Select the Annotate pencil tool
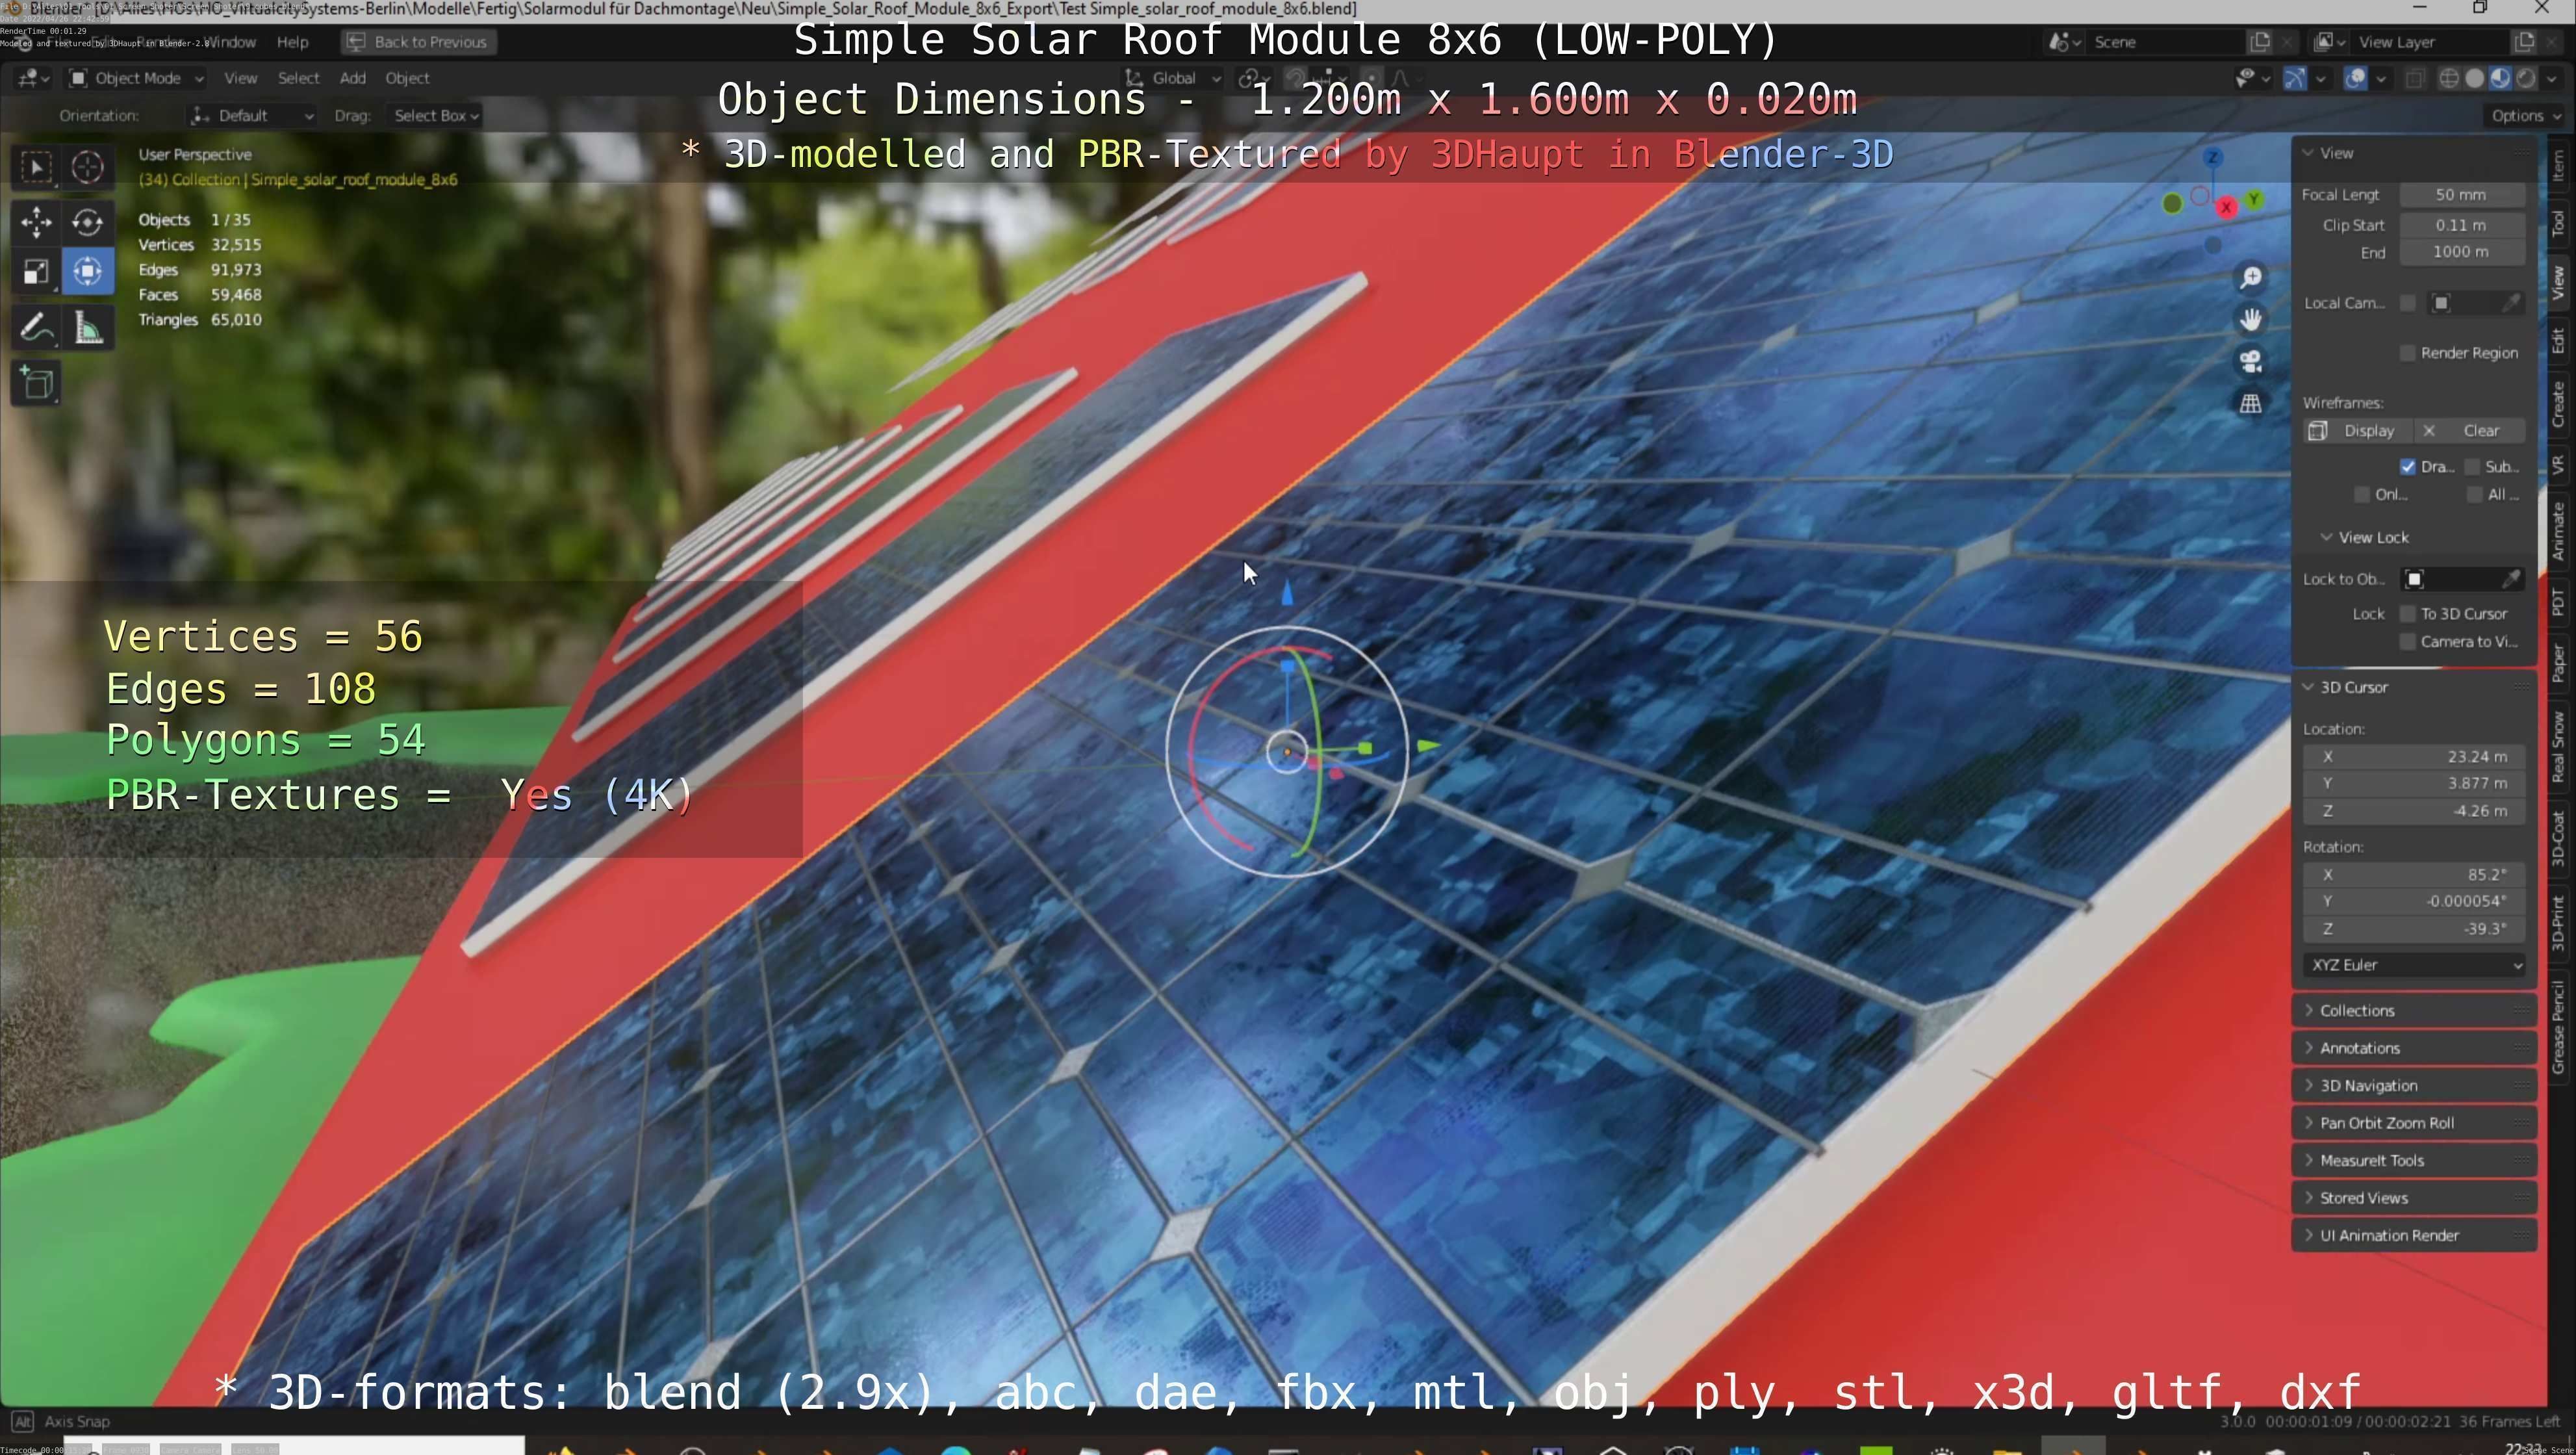The image size is (2576, 1455). pyautogui.click(x=36, y=328)
